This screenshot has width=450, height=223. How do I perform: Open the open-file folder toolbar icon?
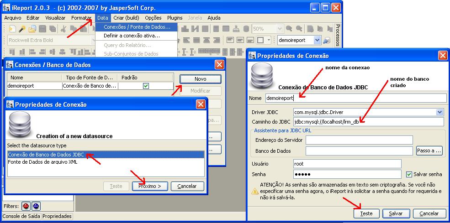32,29
